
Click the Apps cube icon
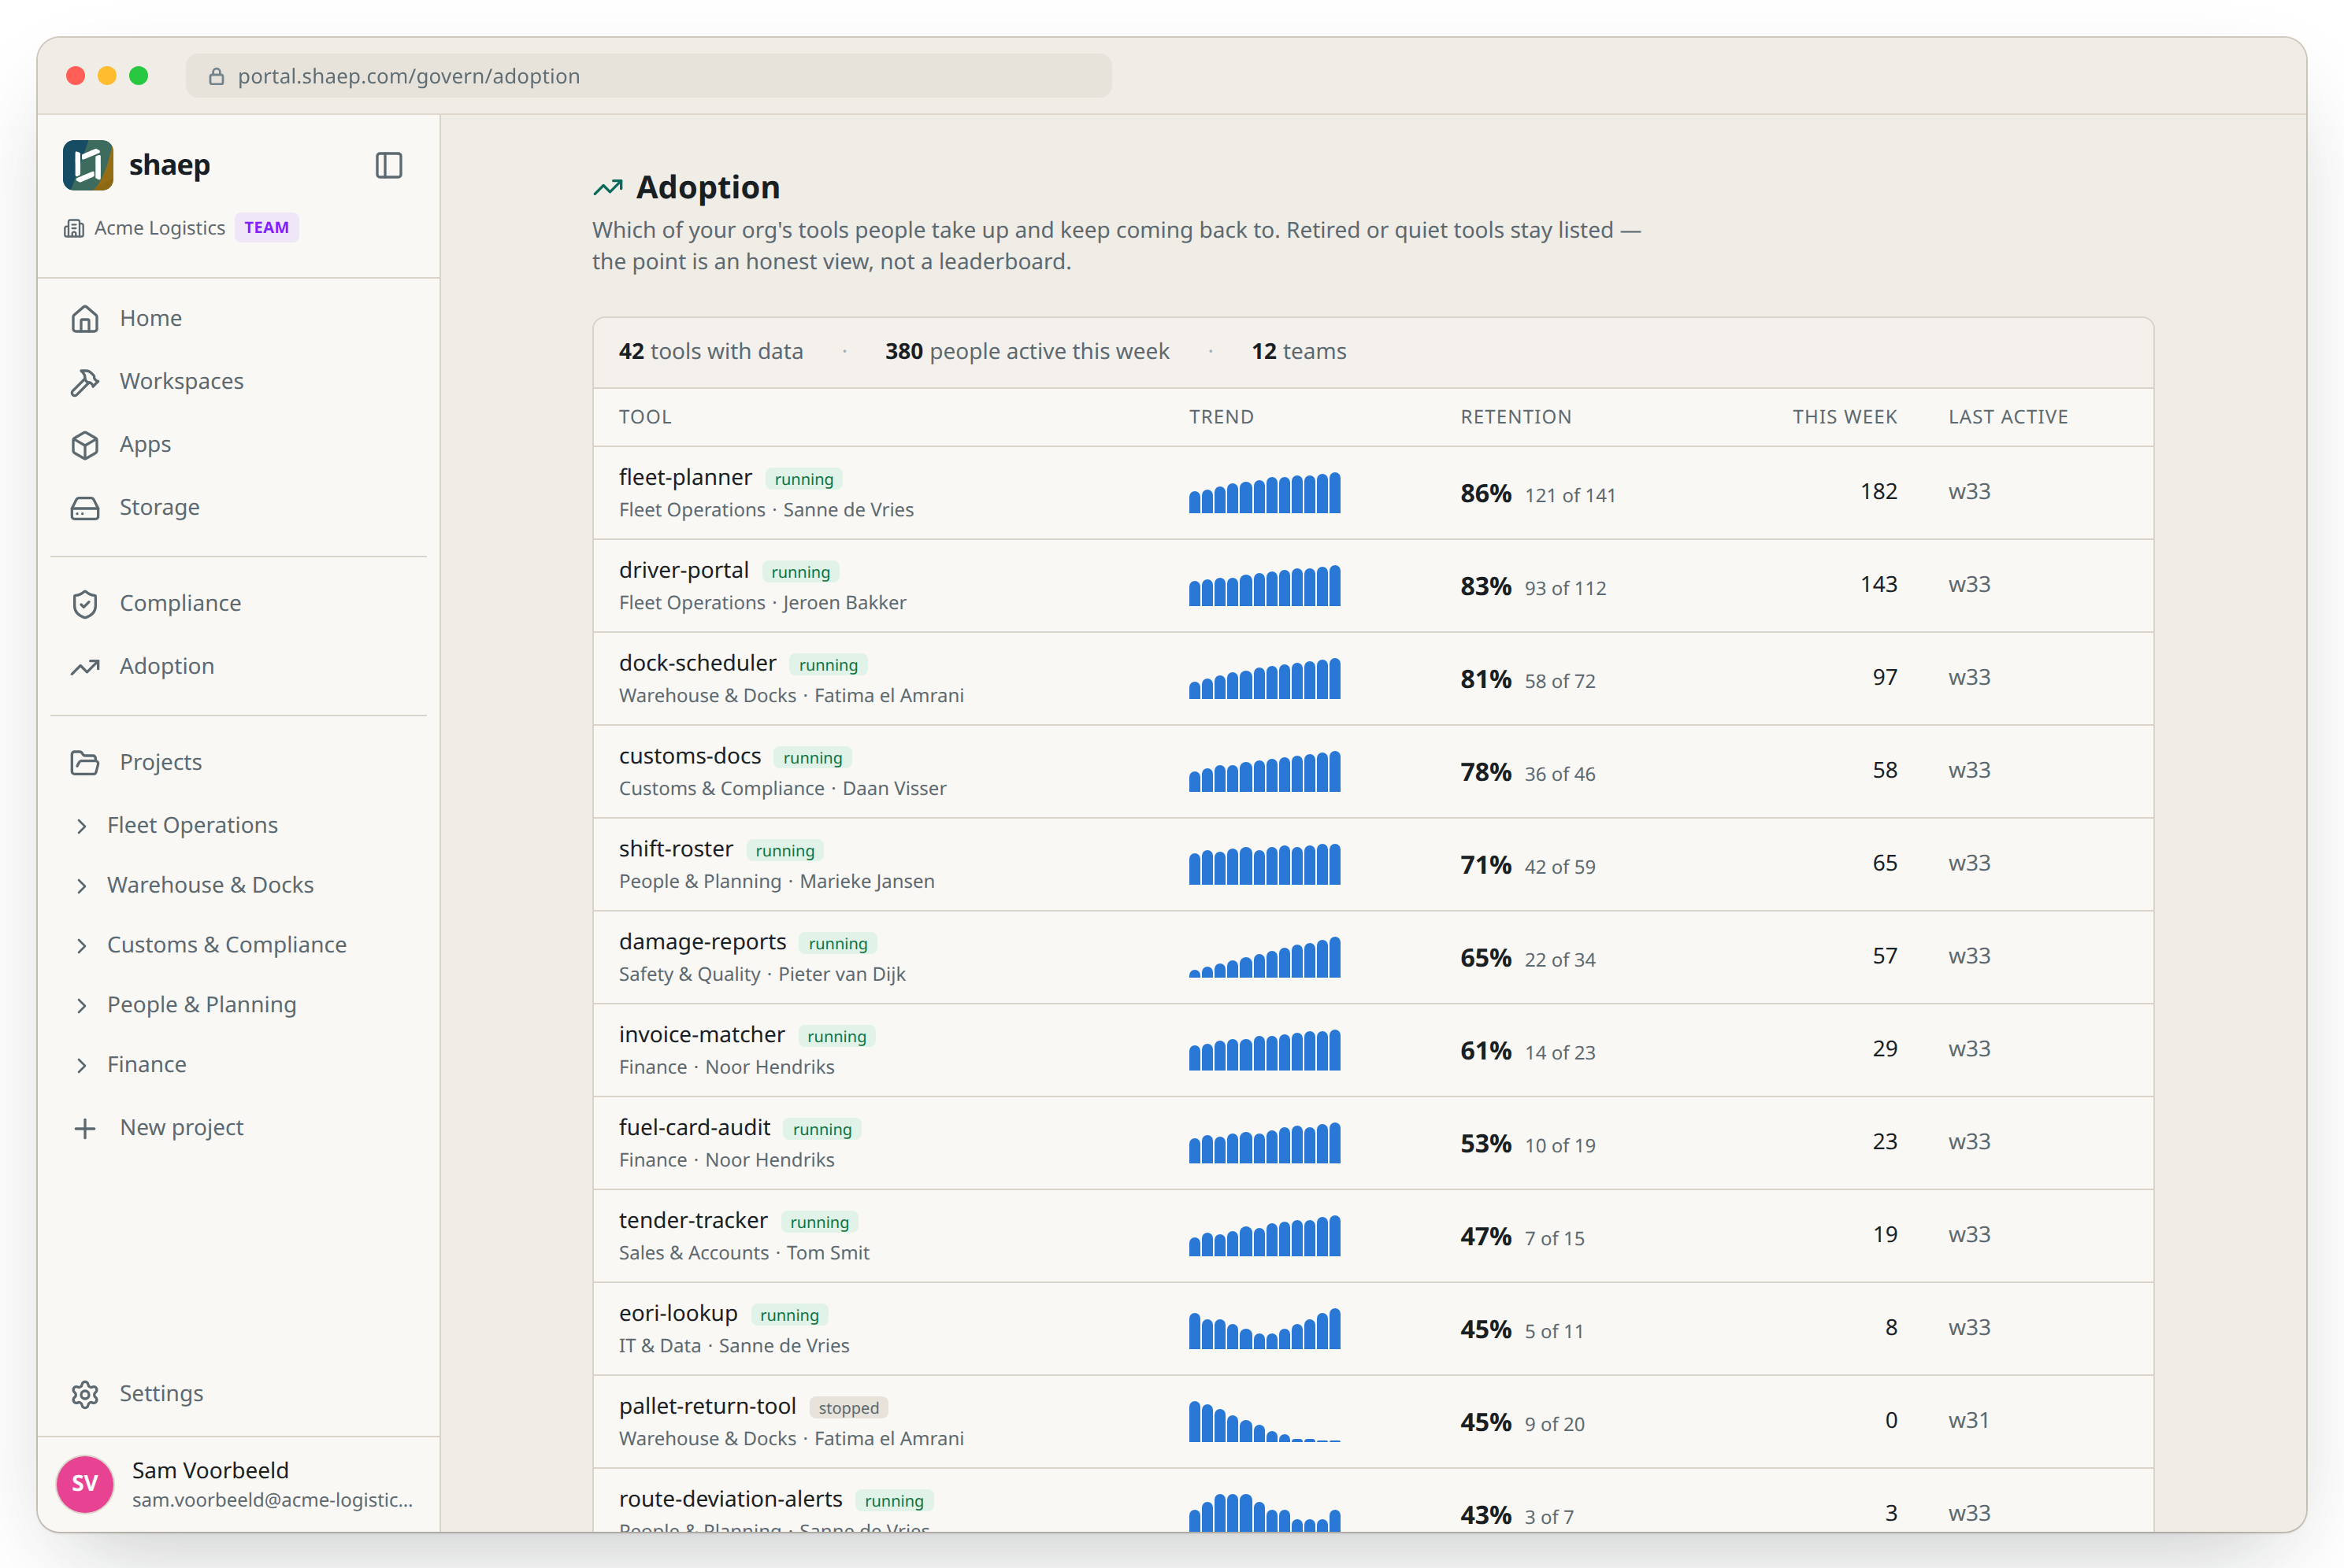point(85,444)
